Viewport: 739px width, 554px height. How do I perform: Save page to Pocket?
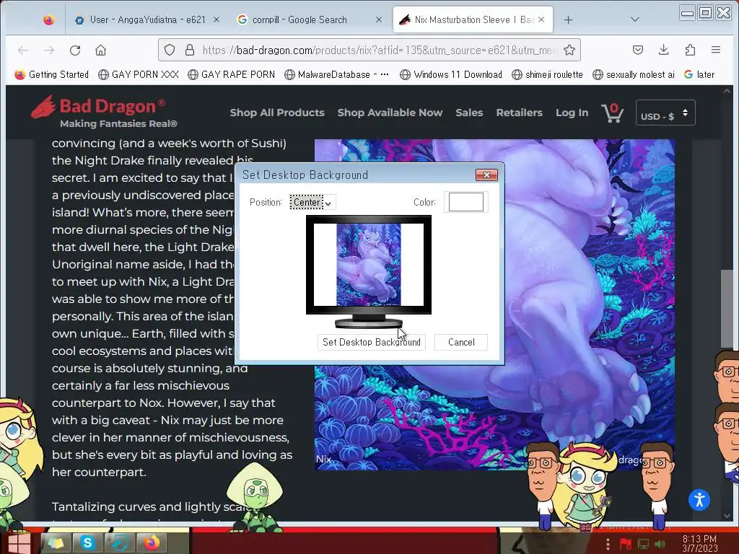coord(638,50)
